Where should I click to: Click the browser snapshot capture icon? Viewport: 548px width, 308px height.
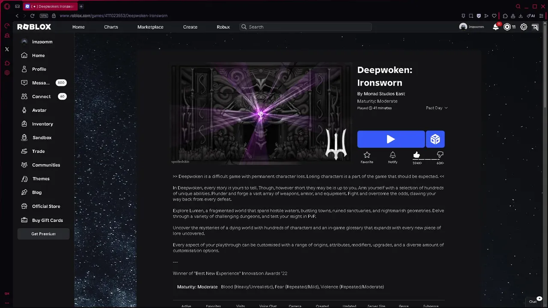point(471,16)
